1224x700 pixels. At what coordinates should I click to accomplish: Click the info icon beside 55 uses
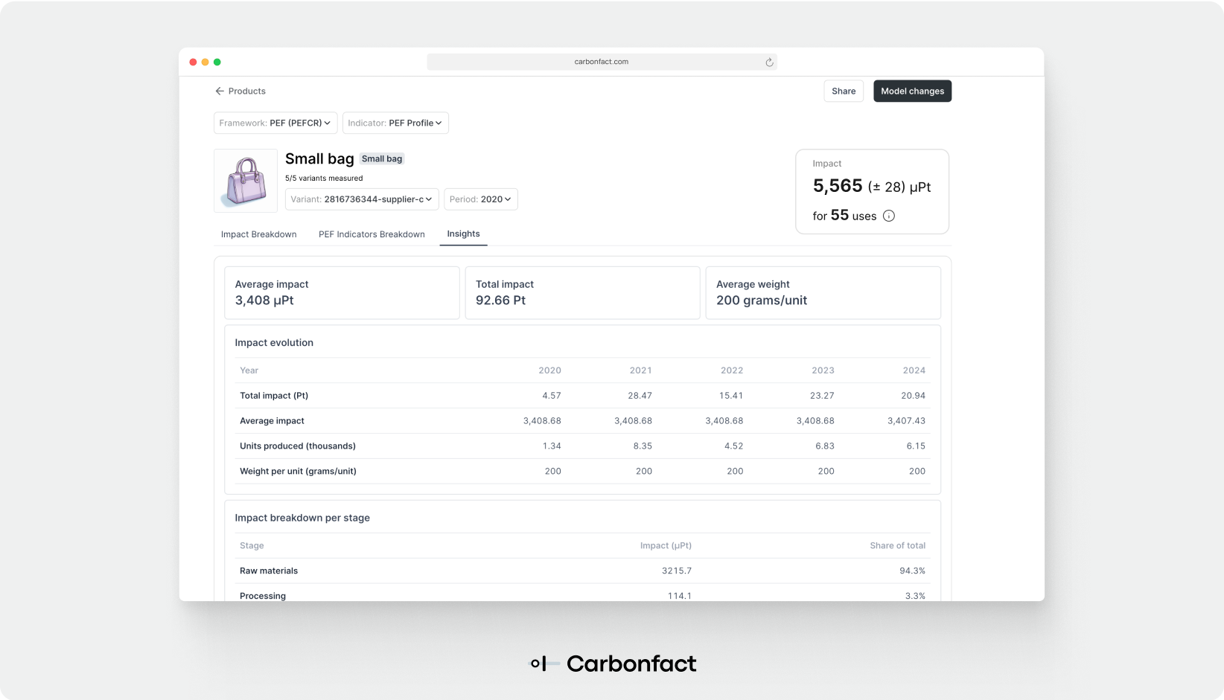pyautogui.click(x=889, y=216)
